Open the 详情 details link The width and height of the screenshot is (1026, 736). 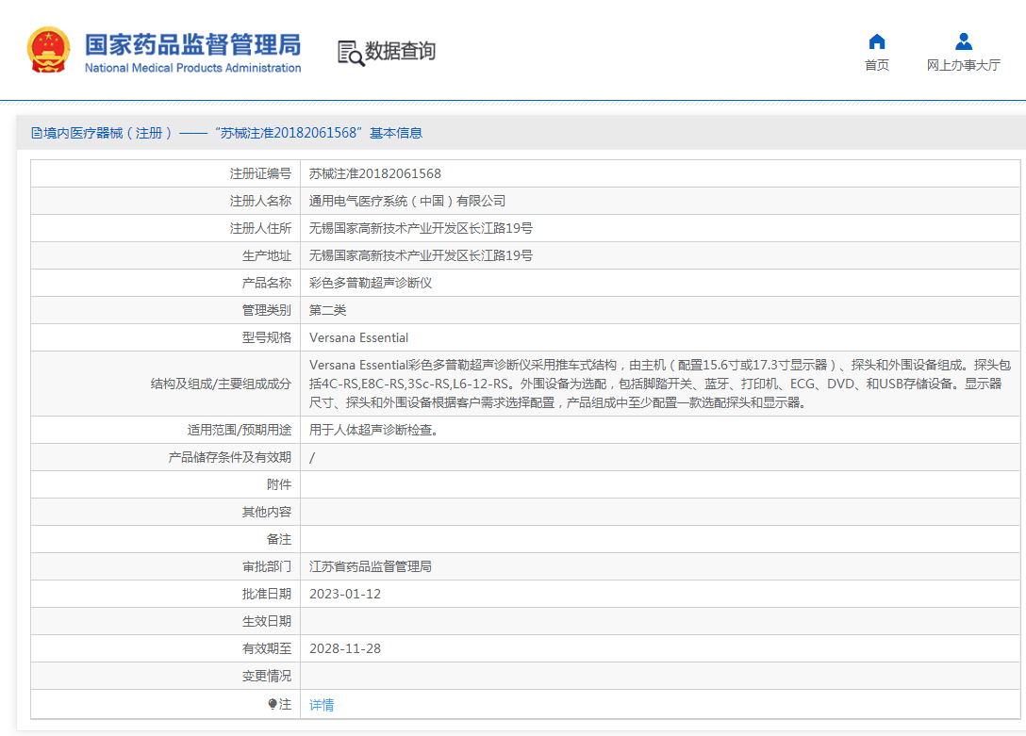click(x=322, y=705)
